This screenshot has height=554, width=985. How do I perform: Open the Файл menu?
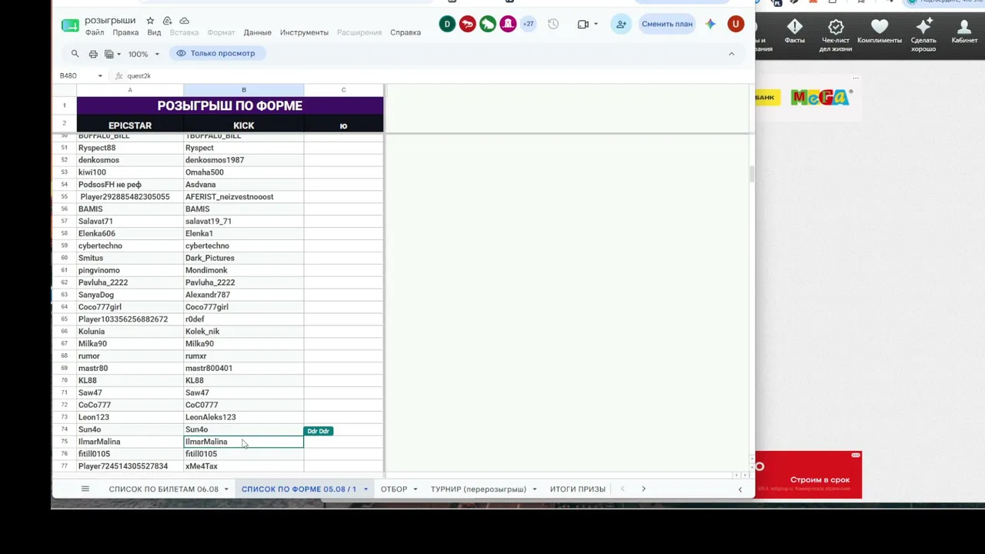95,32
